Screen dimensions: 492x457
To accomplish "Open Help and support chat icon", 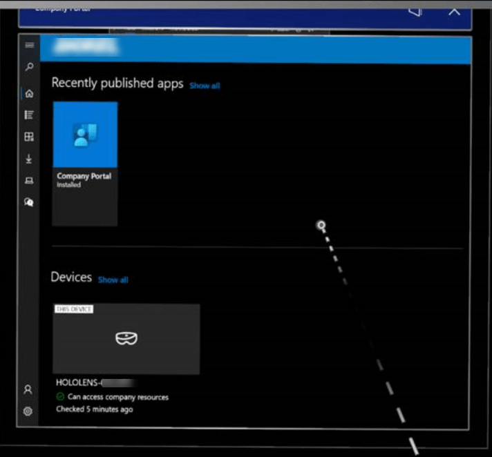I will tap(29, 202).
